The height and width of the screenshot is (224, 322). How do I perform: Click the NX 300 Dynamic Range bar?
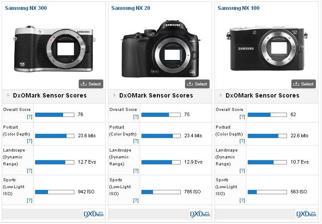tap(54, 162)
